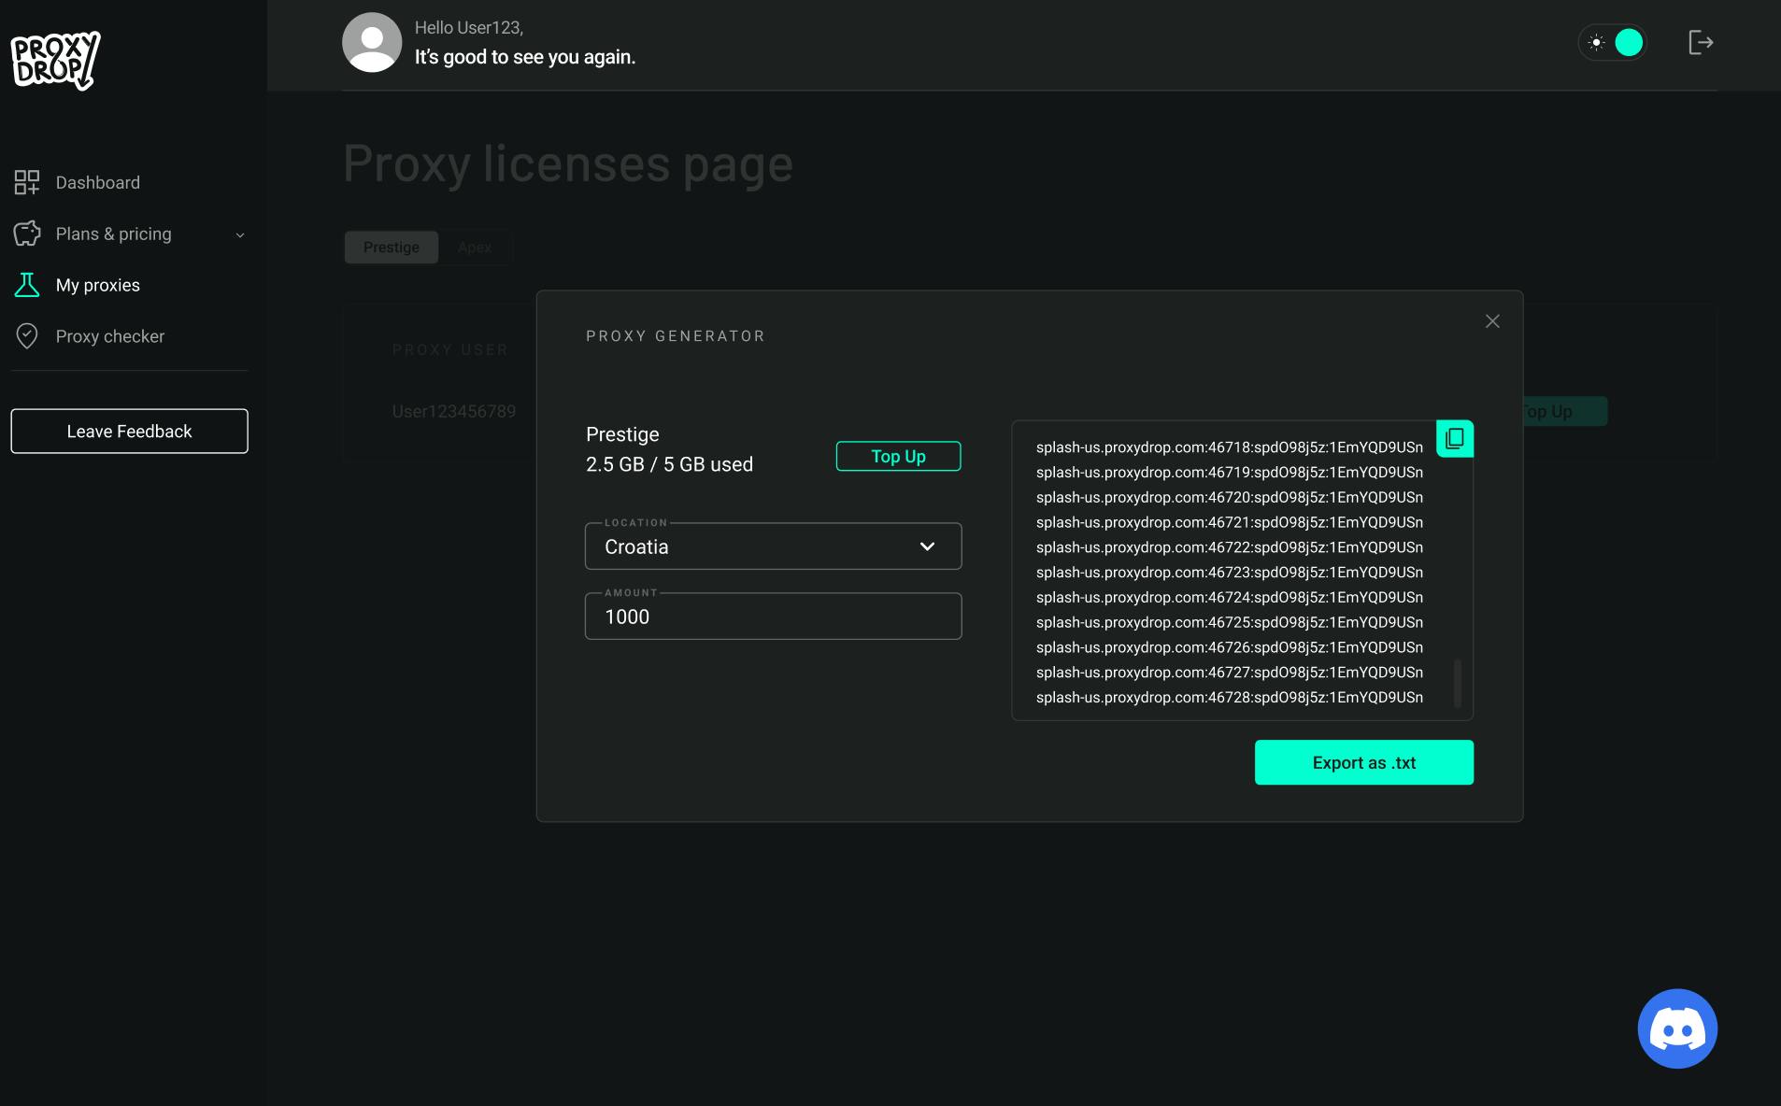Toggle the light/dark theme switch
This screenshot has width=1781, height=1106.
coord(1613,42)
